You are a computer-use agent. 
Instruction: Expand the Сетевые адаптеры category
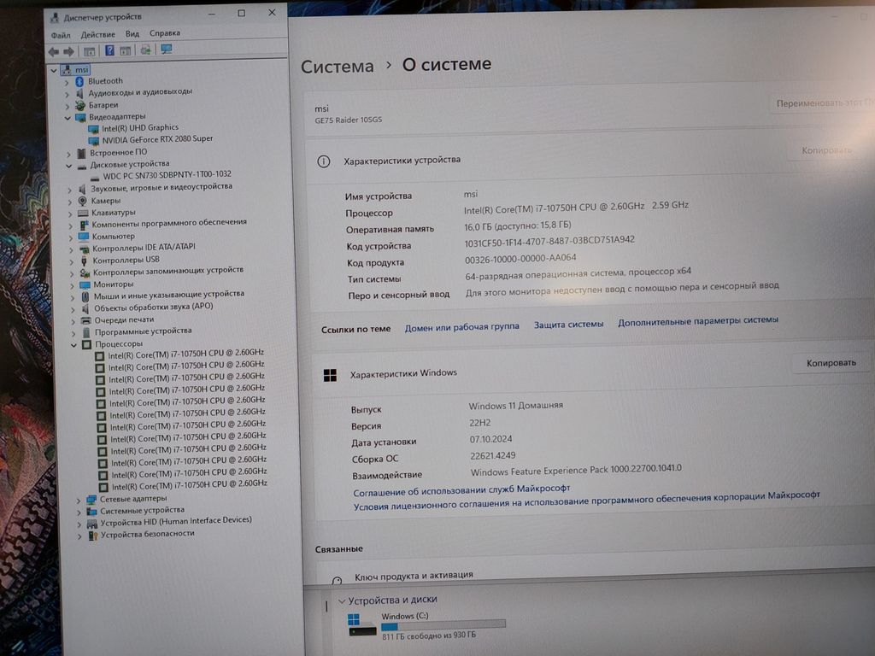pyautogui.click(x=79, y=500)
